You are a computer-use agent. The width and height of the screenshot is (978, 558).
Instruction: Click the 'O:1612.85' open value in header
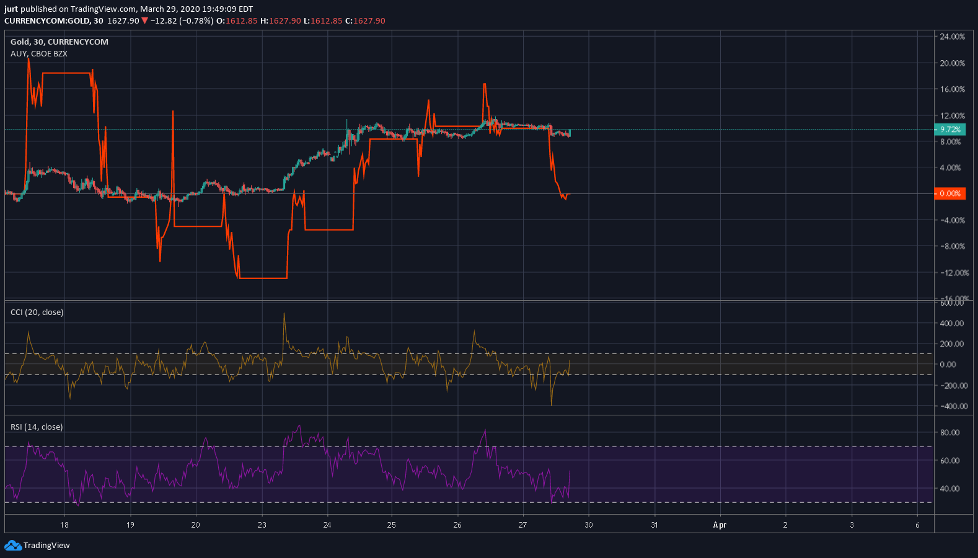click(237, 20)
